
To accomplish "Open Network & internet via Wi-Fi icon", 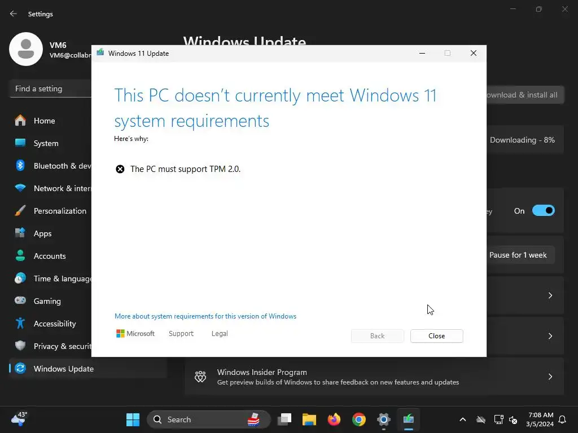I will (20, 188).
